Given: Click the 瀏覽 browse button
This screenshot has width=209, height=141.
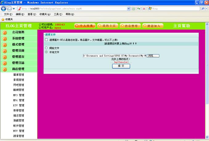Looking at the screenshot, I should tap(153, 56).
